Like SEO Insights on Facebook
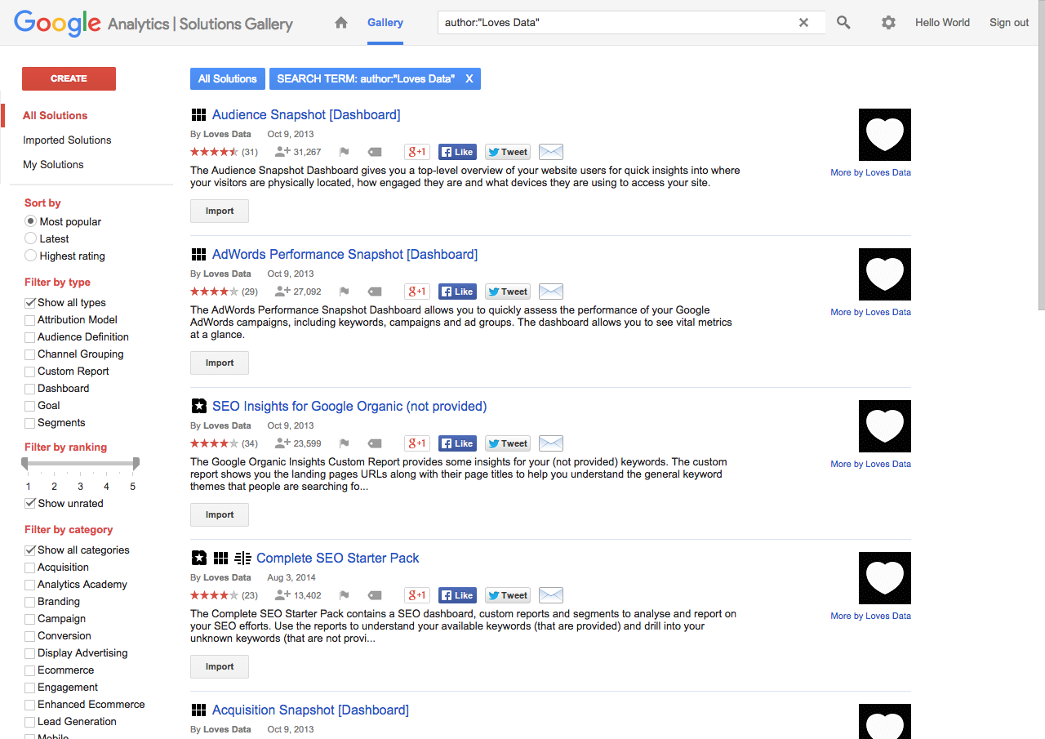Screen dimensions: 1045x739 coord(457,443)
